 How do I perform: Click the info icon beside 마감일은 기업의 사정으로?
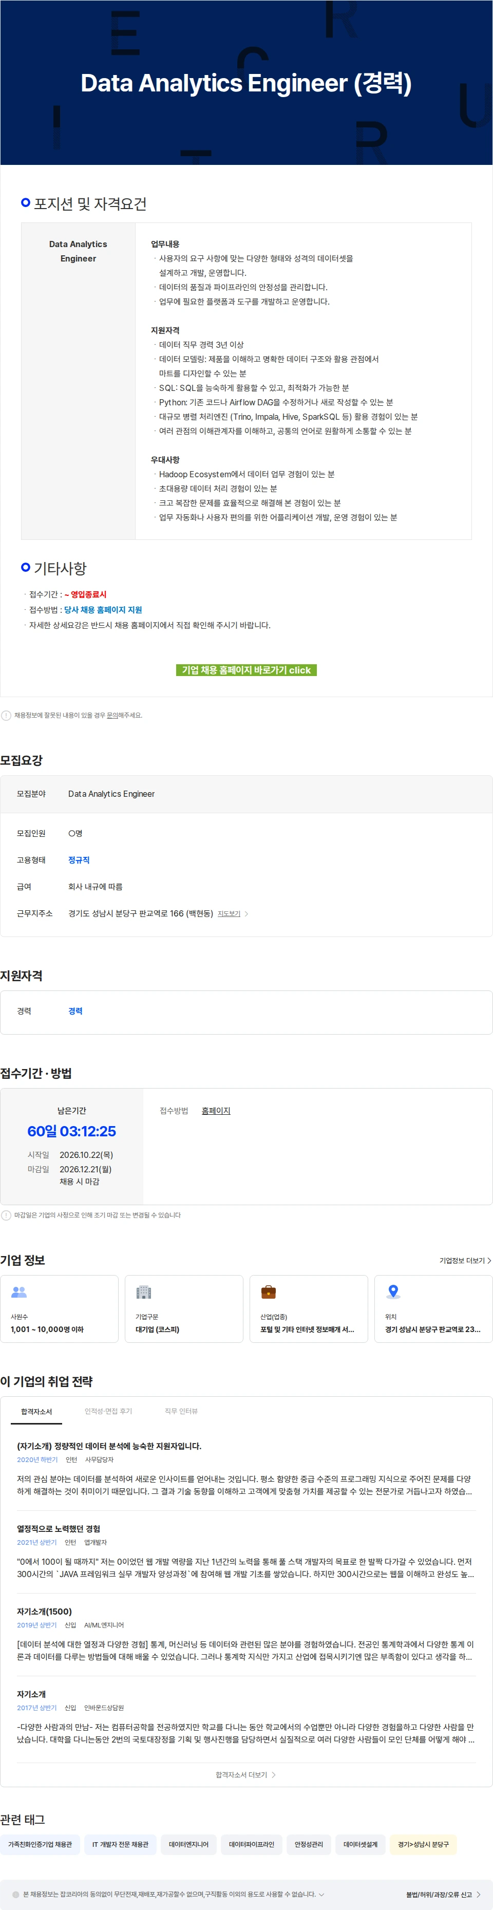click(x=6, y=1215)
